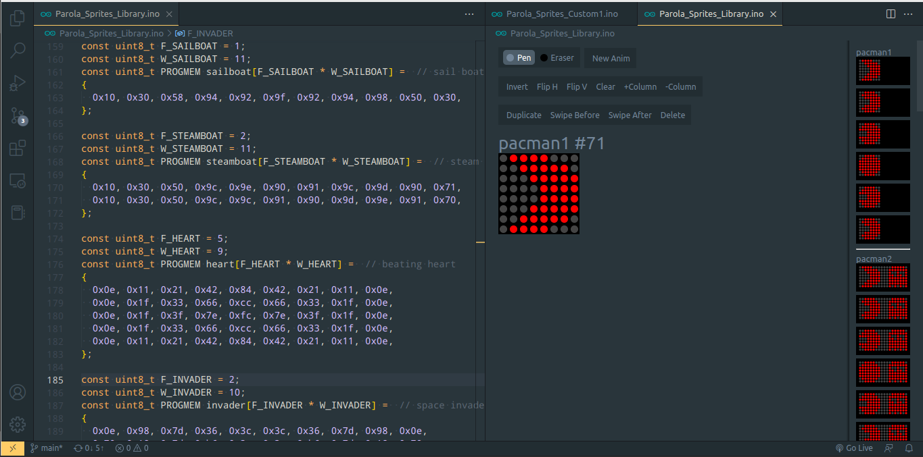This screenshot has width=923, height=457.
Task: Click Flip V button
Action: [577, 86]
